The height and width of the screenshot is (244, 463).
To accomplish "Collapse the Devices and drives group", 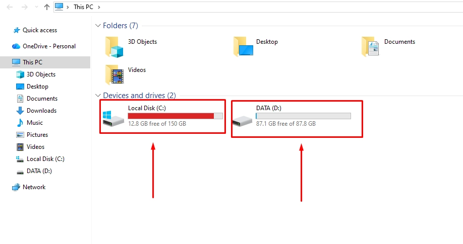I will 98,96.
